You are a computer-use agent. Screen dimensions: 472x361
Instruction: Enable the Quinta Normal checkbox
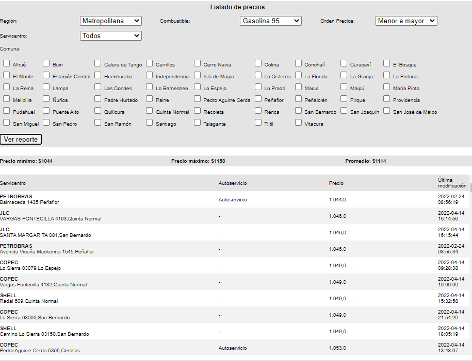(150, 111)
